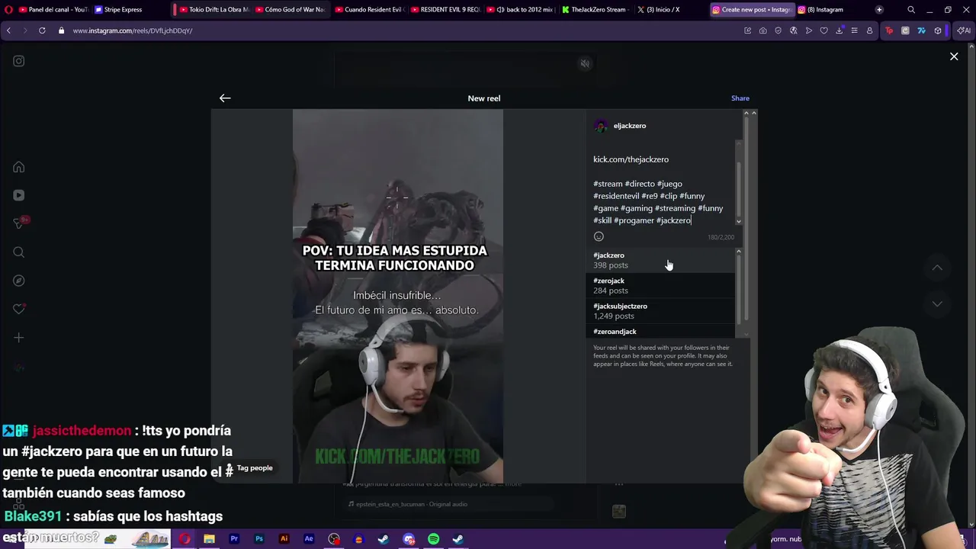This screenshot has height=549, width=976.
Task: Go back in browser history
Action: click(x=8, y=30)
